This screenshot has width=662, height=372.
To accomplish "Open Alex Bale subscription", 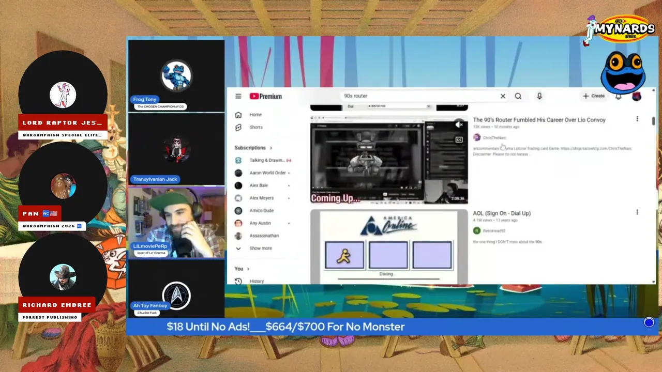I will (x=259, y=185).
